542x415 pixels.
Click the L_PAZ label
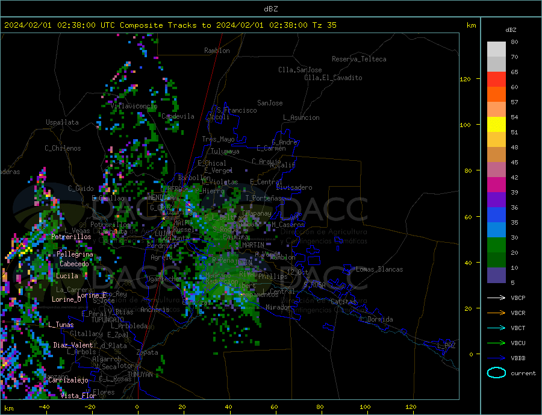point(446,346)
